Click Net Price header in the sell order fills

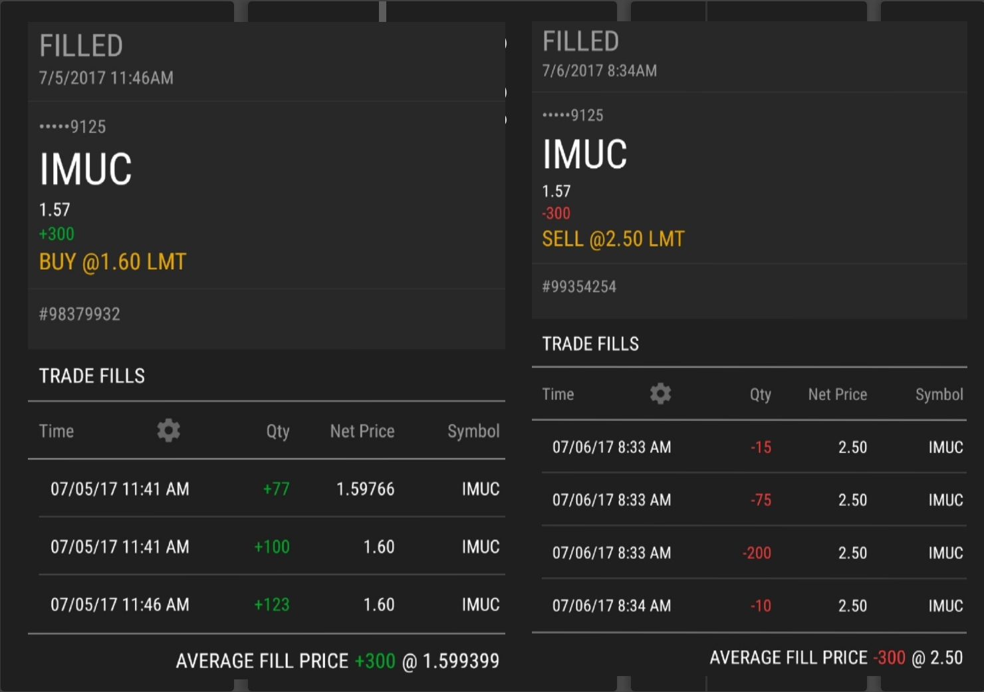coord(837,394)
